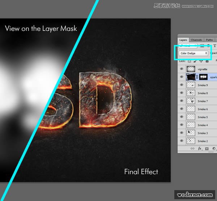Click the Smoke 3 layer thumbnail
This screenshot has width=217, height=201.
coord(191,133)
